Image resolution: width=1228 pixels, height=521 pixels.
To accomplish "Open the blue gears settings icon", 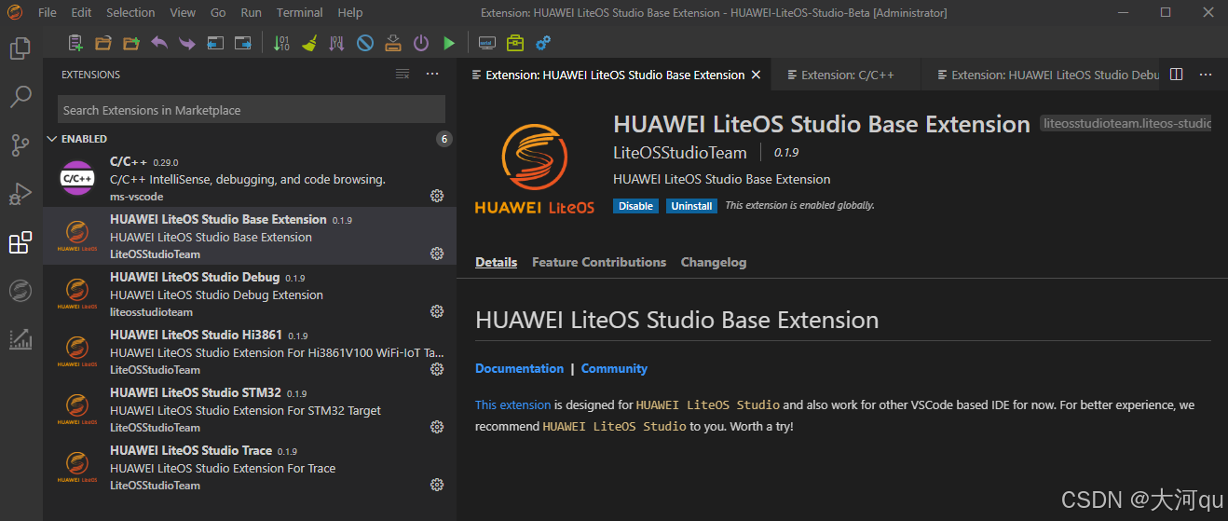I will pyautogui.click(x=543, y=43).
